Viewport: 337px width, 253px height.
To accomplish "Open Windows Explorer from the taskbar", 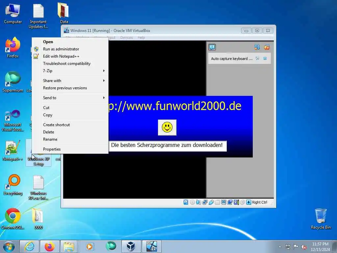I will coord(69,246).
